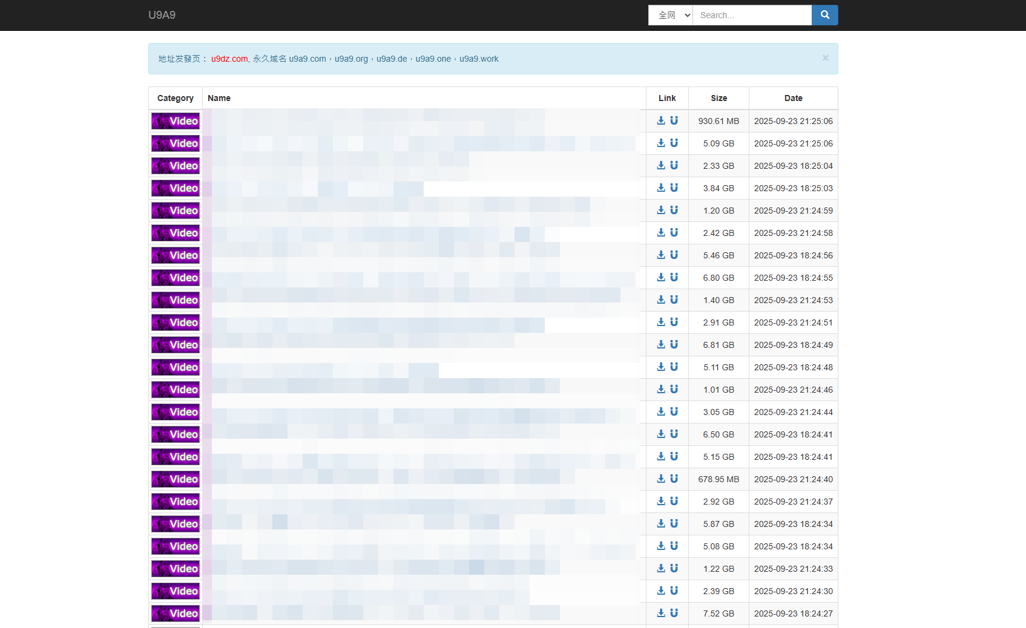The width and height of the screenshot is (1026, 628).
Task: Click the U9A9 site logo
Action: point(162,15)
